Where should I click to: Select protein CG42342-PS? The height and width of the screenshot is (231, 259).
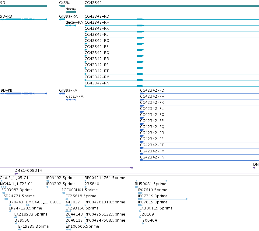tap(152, 139)
